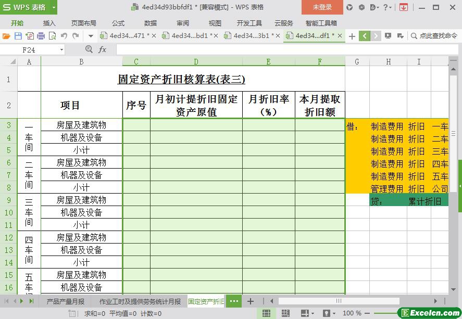Show more sheet tabs with ellipsis button
Image resolution: width=462 pixels, height=319 pixels.
(x=234, y=301)
